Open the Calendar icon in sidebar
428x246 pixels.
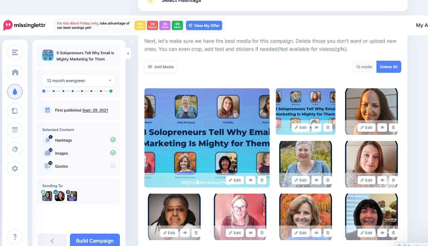coord(15,130)
